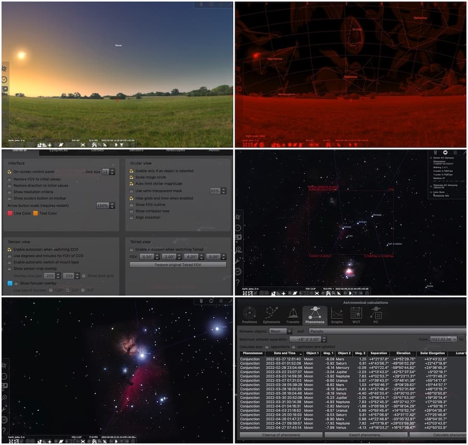Switch to the Telescopes tab
The image size is (468, 445).
click(176, 151)
